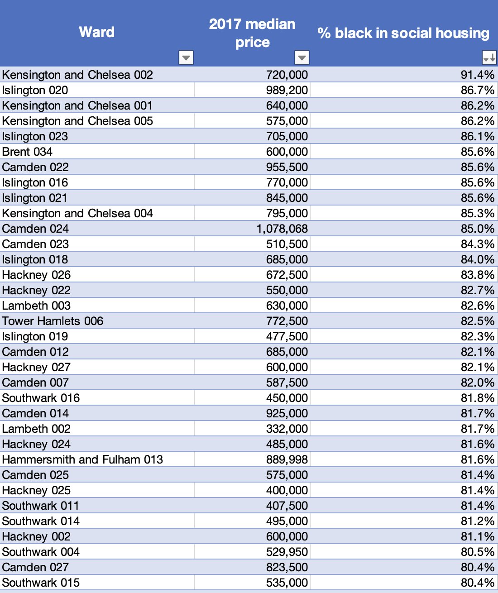Click the 81.8% percentage cell
Screen dimensions: 498x593
click(x=404, y=398)
